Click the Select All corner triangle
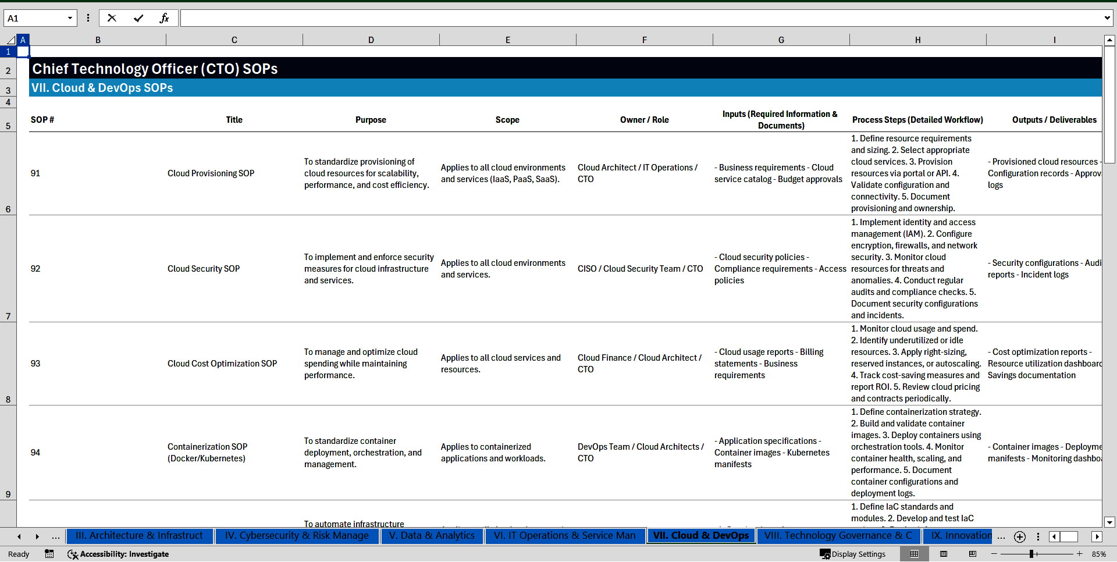The width and height of the screenshot is (1117, 562). click(10, 40)
